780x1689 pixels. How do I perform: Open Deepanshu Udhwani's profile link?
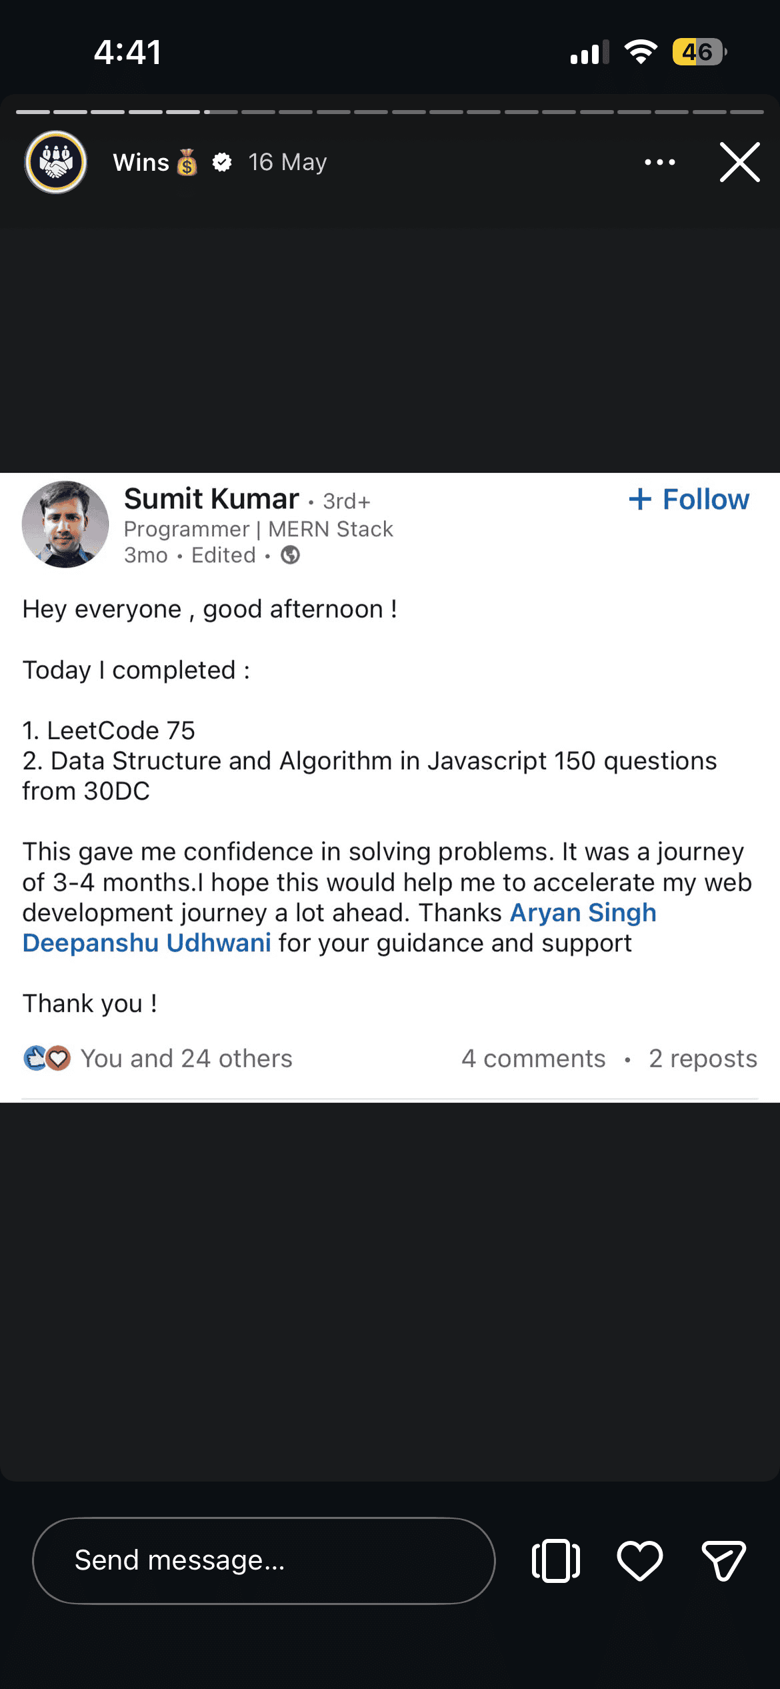coord(147,942)
